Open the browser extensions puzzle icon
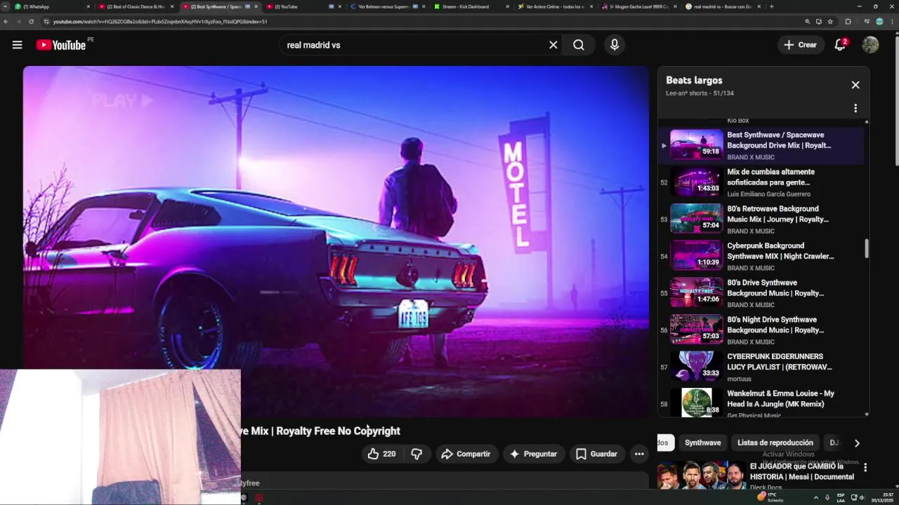Viewport: 899px width, 505px height. [848, 22]
